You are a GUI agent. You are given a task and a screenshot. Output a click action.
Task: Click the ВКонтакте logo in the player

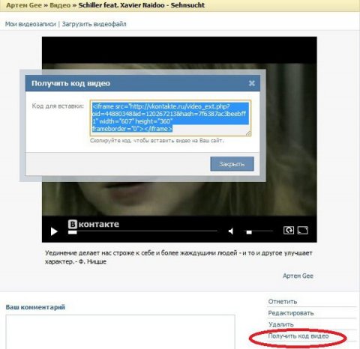pyautogui.click(x=94, y=224)
